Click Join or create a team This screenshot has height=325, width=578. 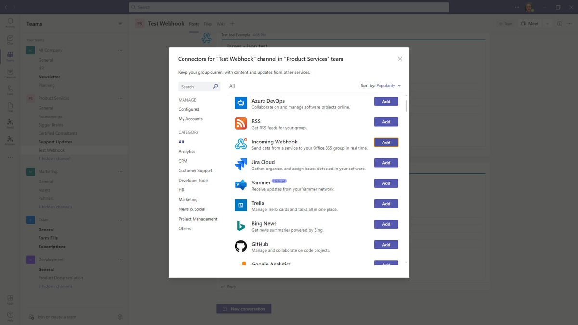point(57,317)
